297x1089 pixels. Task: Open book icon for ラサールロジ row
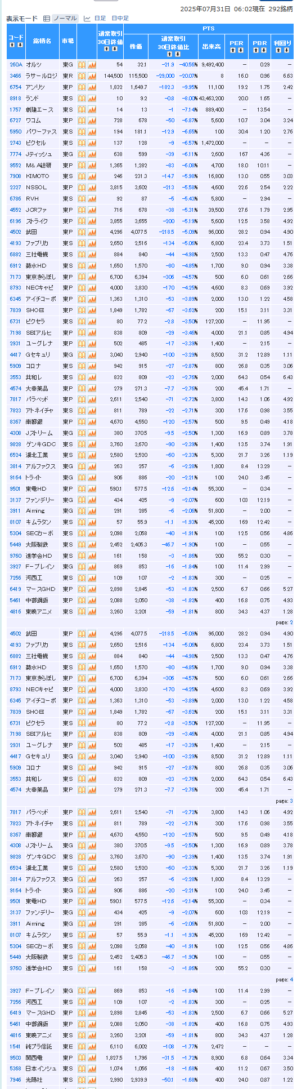pos(82,76)
